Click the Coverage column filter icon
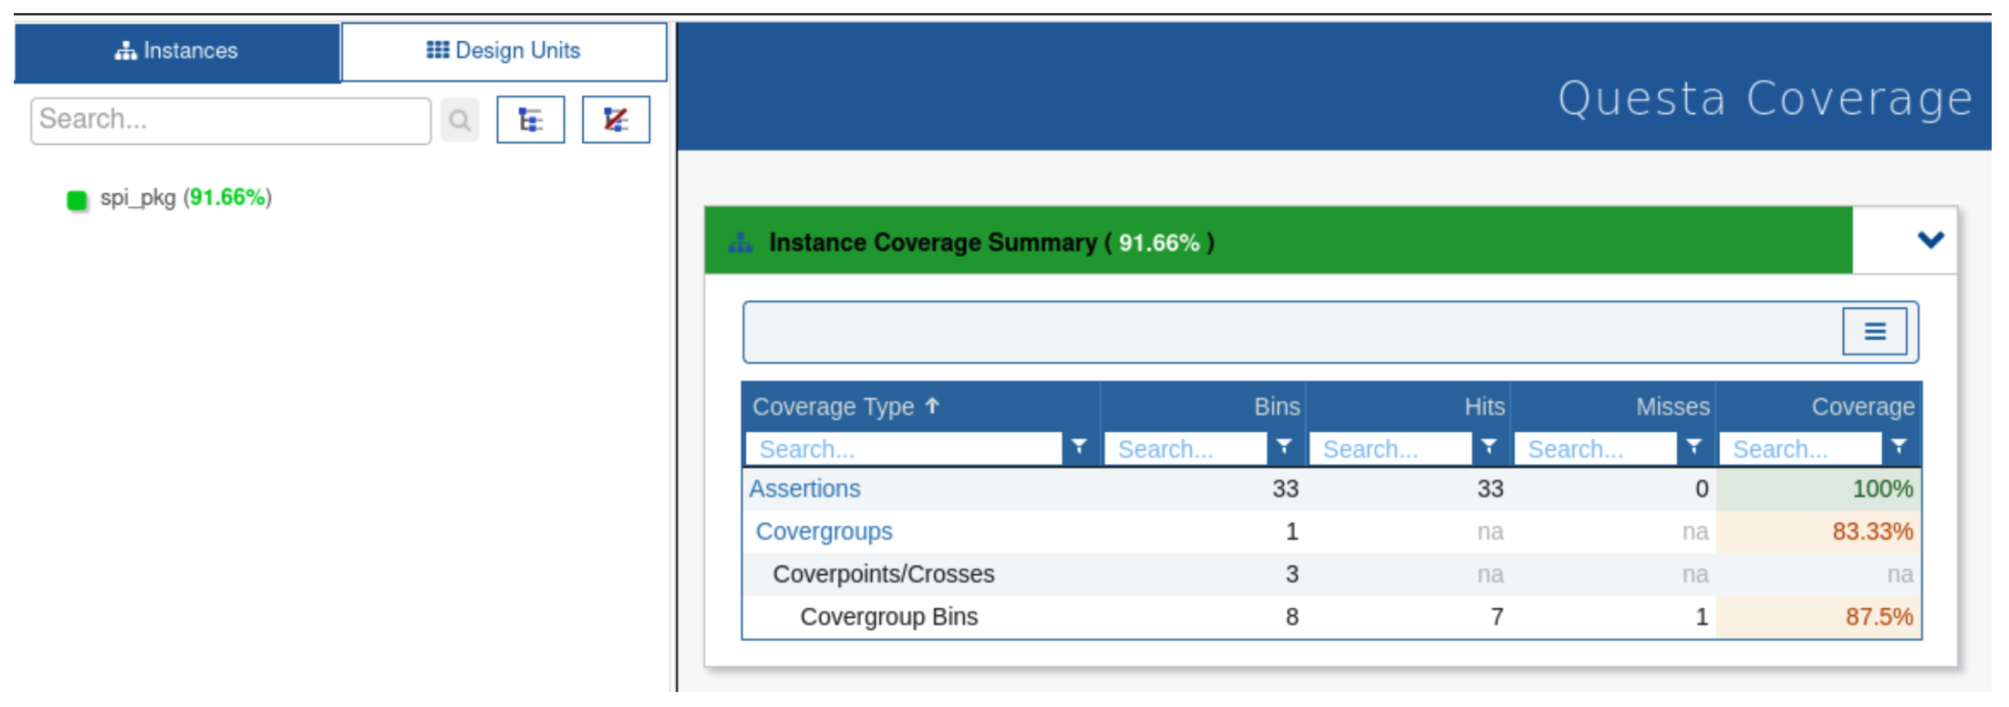This screenshot has width=2009, height=707. click(1899, 447)
